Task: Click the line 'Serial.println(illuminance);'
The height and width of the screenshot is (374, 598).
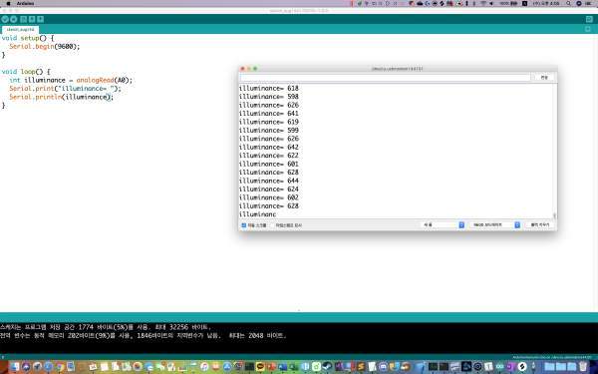Action: [x=62, y=97]
